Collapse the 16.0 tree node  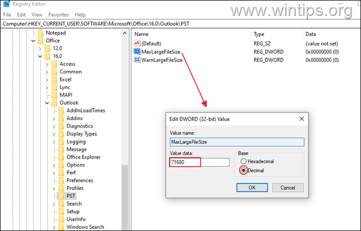[x=40, y=57]
